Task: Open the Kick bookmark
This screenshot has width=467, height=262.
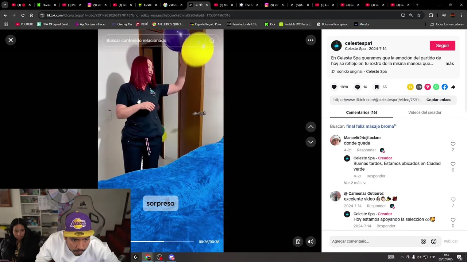Action: tap(270, 24)
